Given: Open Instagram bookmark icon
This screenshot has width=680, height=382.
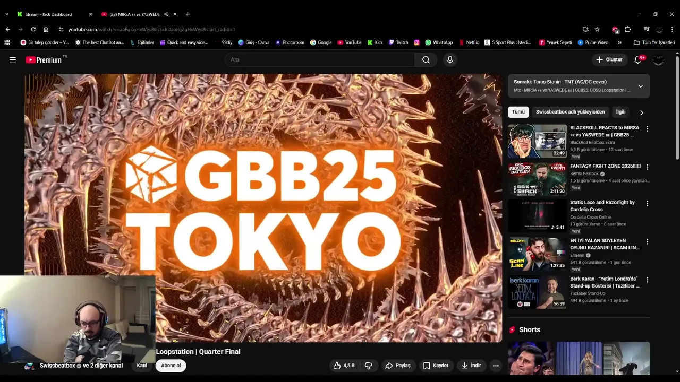Looking at the screenshot, I should tap(416, 42).
